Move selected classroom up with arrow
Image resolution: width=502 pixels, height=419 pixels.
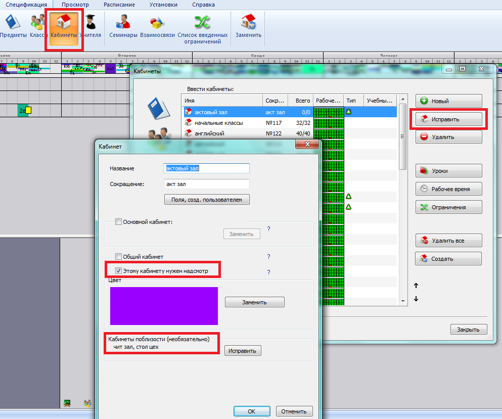click(x=416, y=286)
